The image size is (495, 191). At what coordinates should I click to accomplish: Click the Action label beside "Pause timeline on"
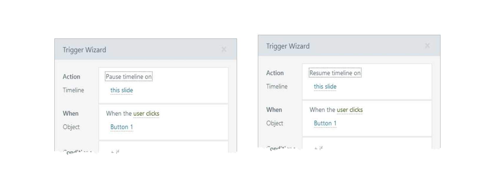(x=71, y=77)
